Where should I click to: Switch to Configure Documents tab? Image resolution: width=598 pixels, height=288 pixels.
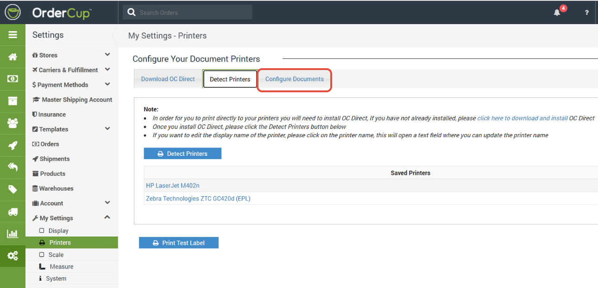tap(295, 79)
